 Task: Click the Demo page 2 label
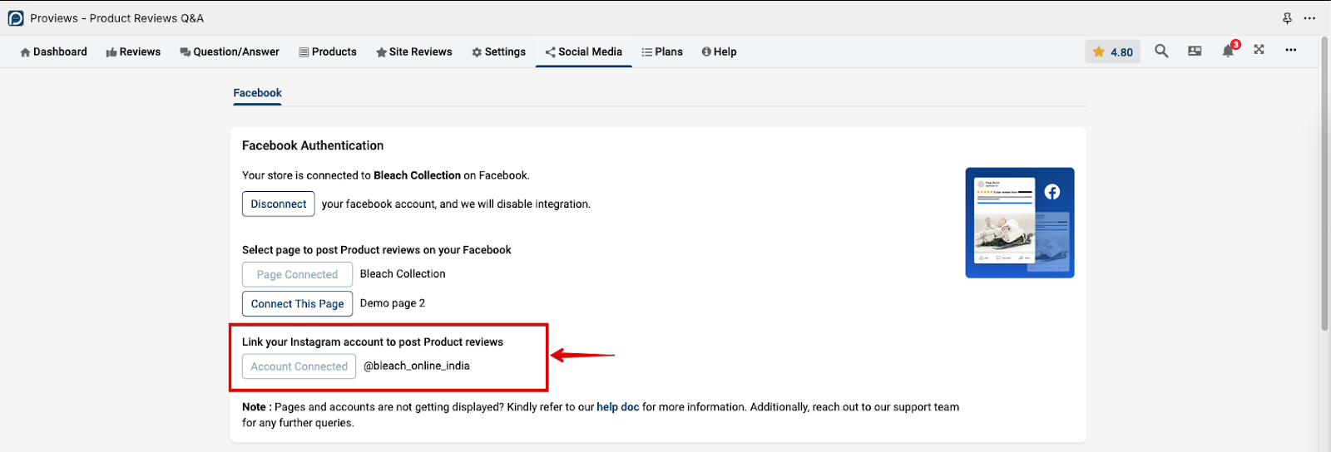393,303
